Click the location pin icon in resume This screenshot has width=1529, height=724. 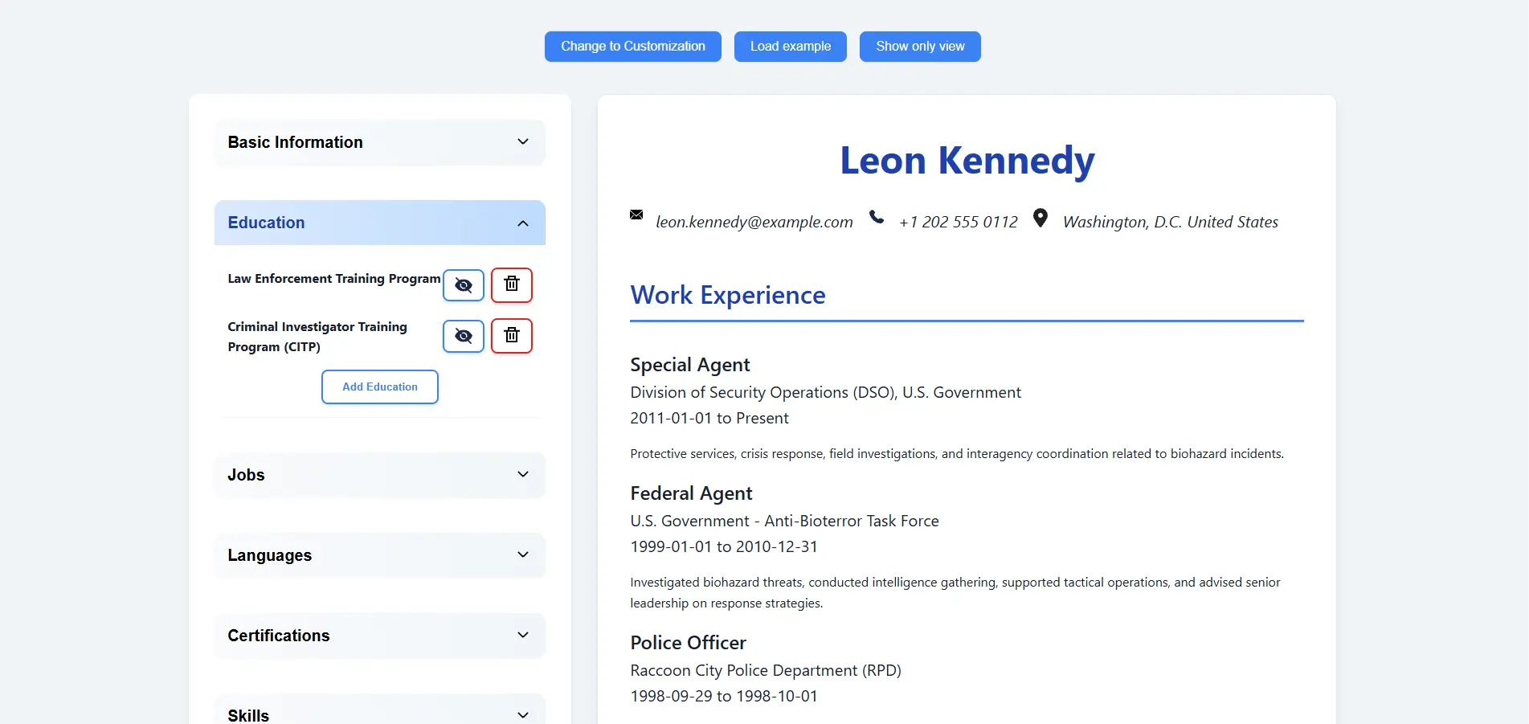pos(1040,218)
